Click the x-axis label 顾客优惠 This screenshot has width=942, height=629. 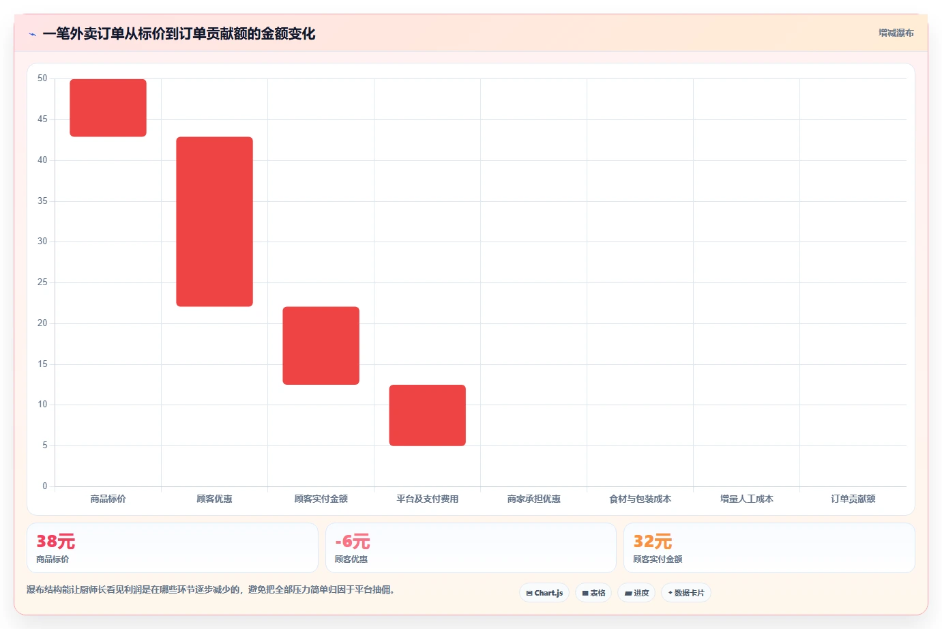(214, 499)
